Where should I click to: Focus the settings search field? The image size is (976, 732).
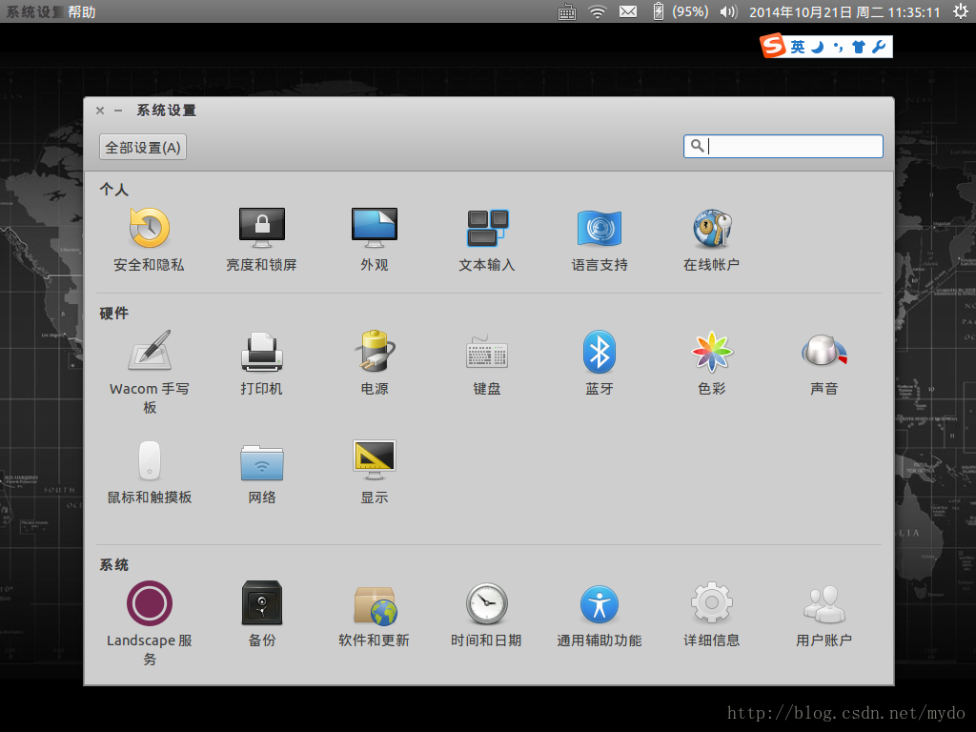point(783,146)
